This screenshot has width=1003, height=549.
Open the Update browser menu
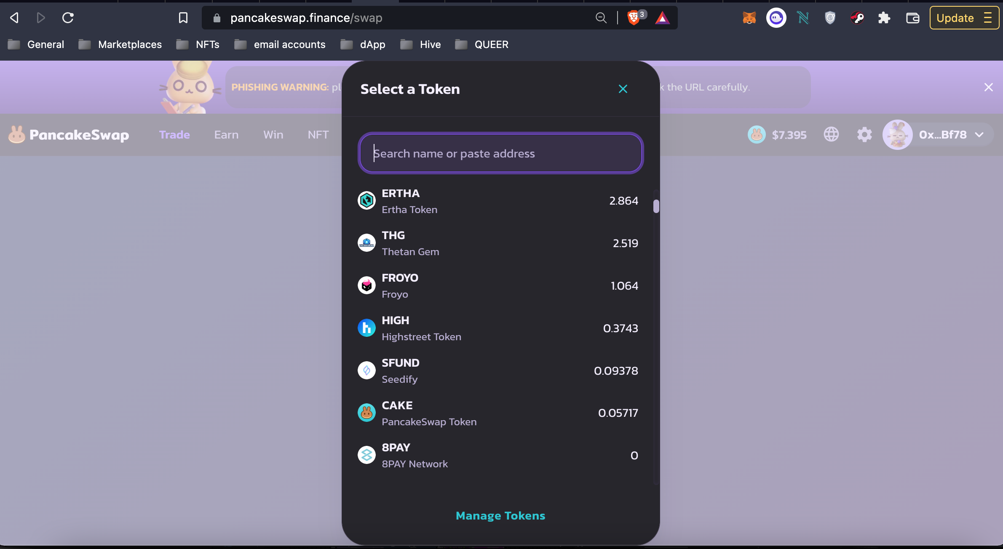coord(964,18)
